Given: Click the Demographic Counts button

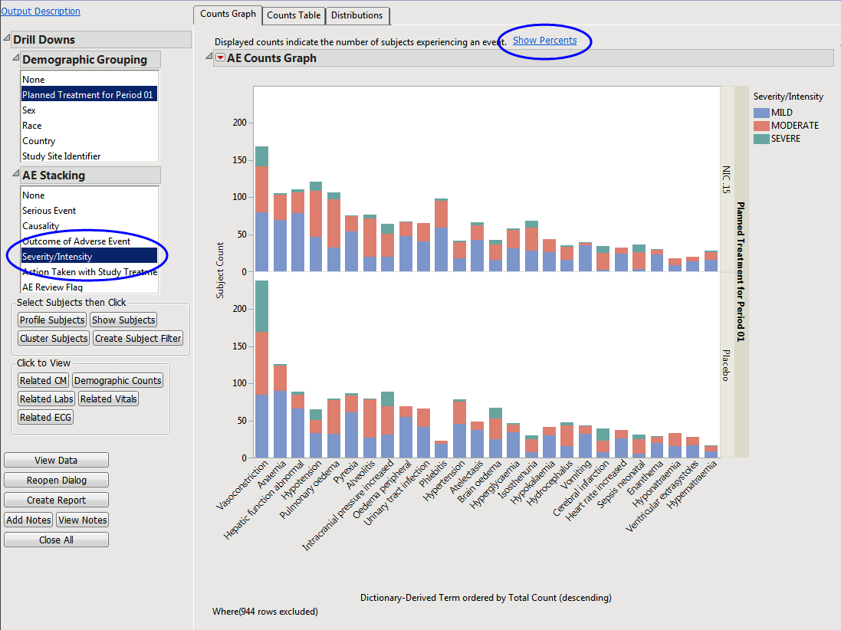Looking at the screenshot, I should [x=117, y=381].
